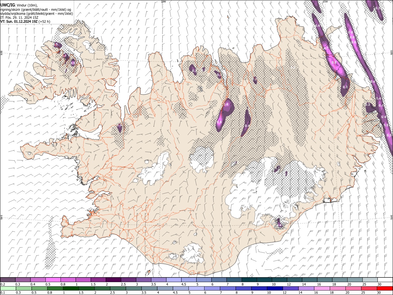This screenshot has height=295, width=393.
Task: Click bright red lower swatch starting at 30
Action: [x=384, y=288]
